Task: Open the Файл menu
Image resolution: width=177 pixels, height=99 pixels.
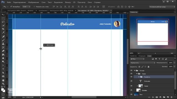Action: pyautogui.click(x=9, y=2)
